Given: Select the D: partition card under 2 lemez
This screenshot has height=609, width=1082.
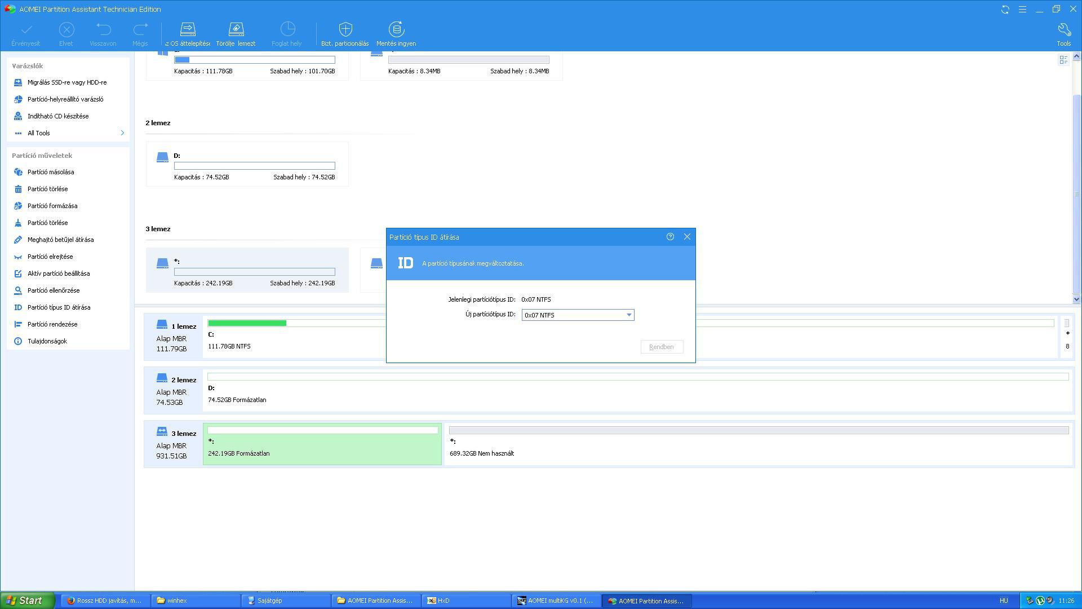Looking at the screenshot, I should (x=247, y=165).
